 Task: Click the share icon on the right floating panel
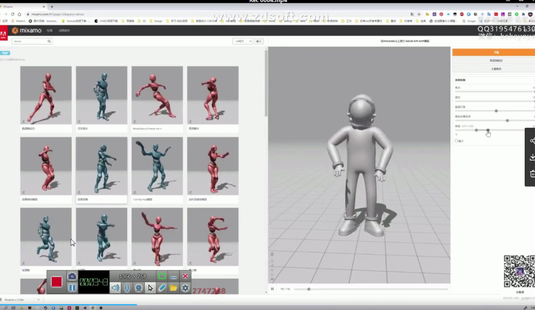click(532, 141)
